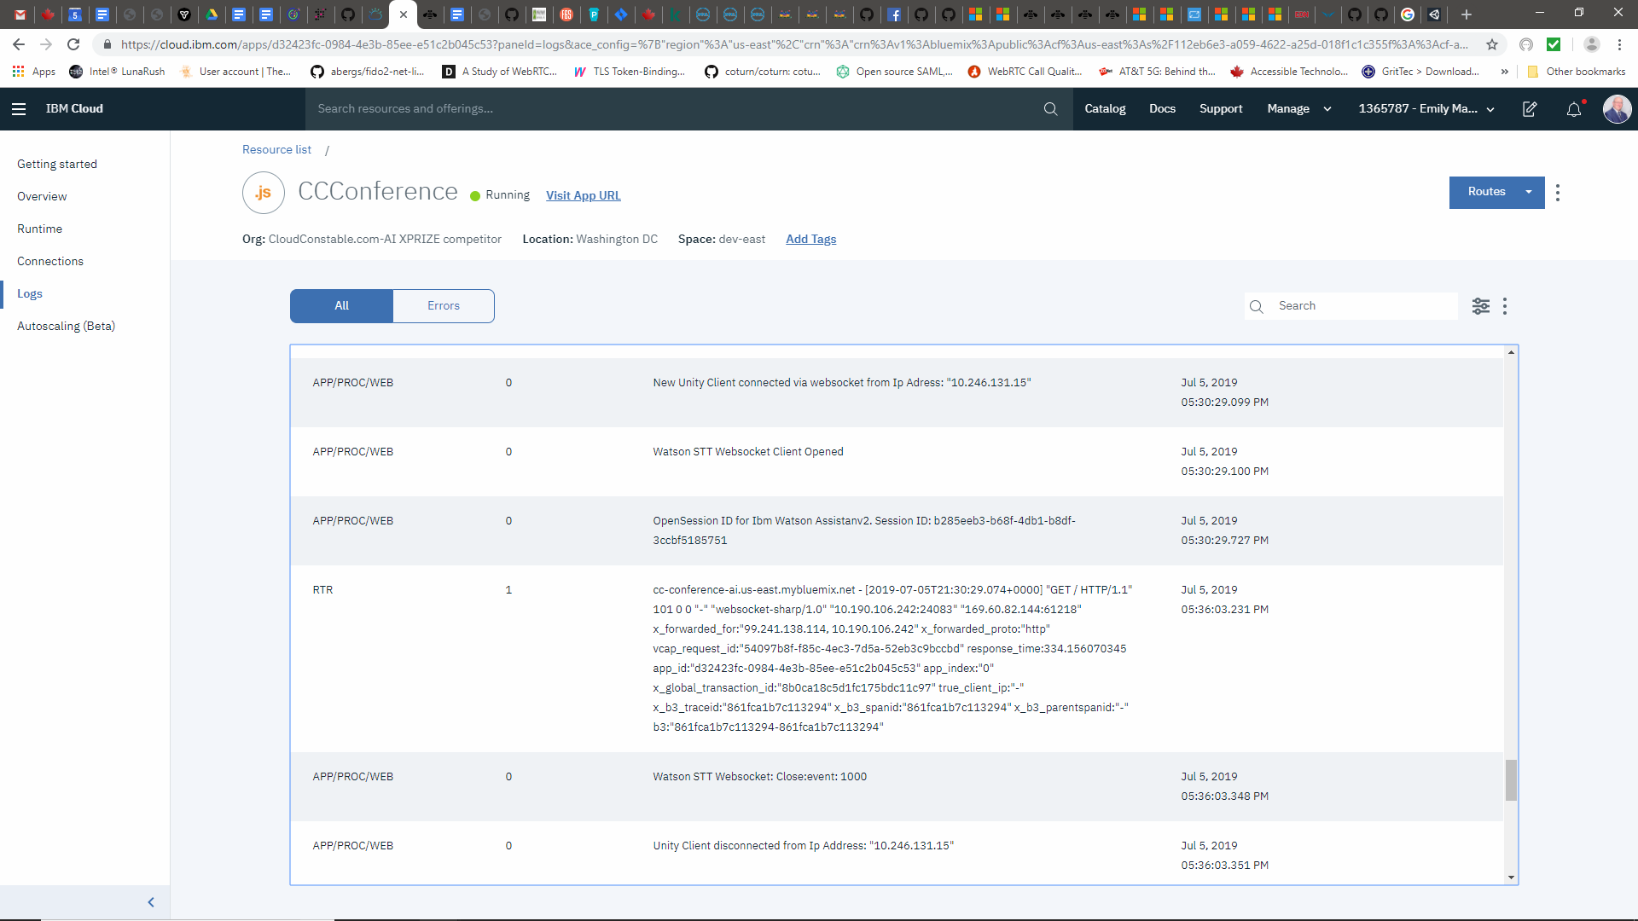Click the search magnifier in the top header
This screenshot has width=1638, height=921.
click(x=1050, y=108)
